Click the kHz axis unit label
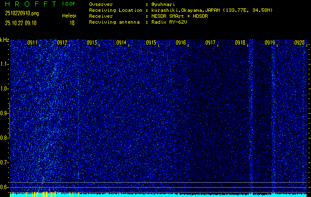Screen dimensions: 311x197 pyautogui.click(x=4, y=40)
